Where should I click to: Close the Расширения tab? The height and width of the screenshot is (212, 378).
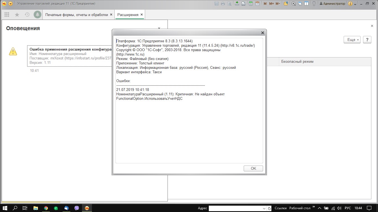pos(142,15)
